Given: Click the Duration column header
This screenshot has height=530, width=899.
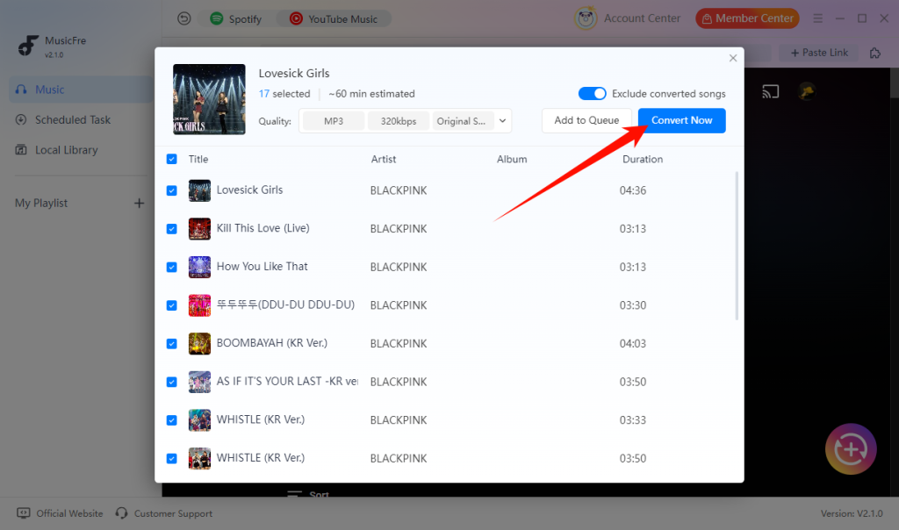Looking at the screenshot, I should (643, 160).
